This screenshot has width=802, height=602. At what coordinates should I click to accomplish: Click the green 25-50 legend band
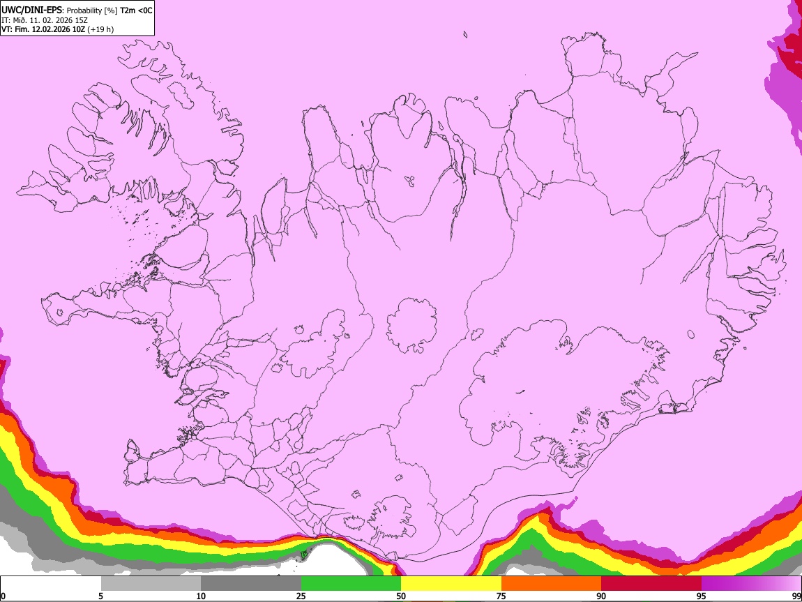point(351,584)
